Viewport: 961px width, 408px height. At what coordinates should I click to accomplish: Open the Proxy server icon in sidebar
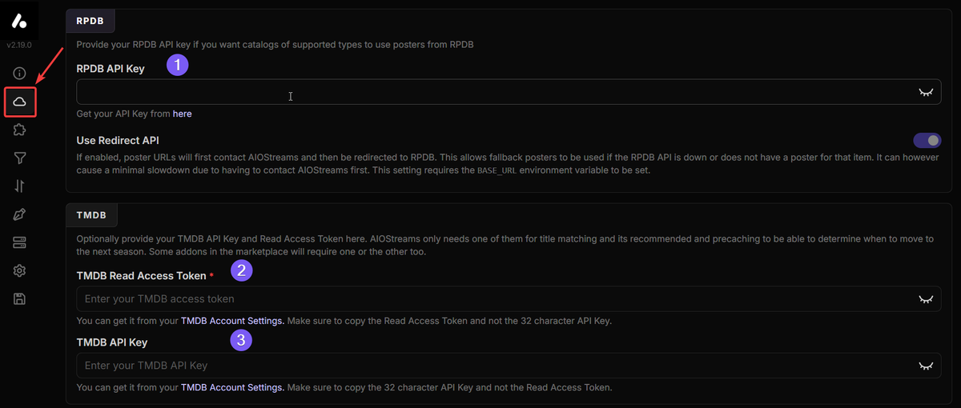20,242
